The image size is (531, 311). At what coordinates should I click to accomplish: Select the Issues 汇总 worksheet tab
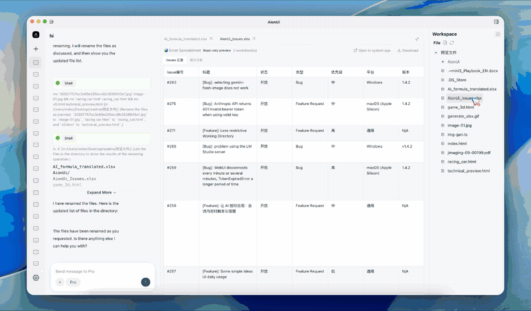(175, 60)
